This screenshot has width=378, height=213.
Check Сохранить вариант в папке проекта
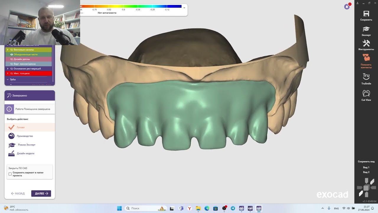coord(10,174)
